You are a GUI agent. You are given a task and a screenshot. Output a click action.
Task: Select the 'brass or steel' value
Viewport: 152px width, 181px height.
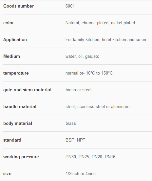coord(78,90)
